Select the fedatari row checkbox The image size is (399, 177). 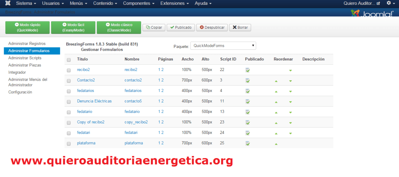69,133
